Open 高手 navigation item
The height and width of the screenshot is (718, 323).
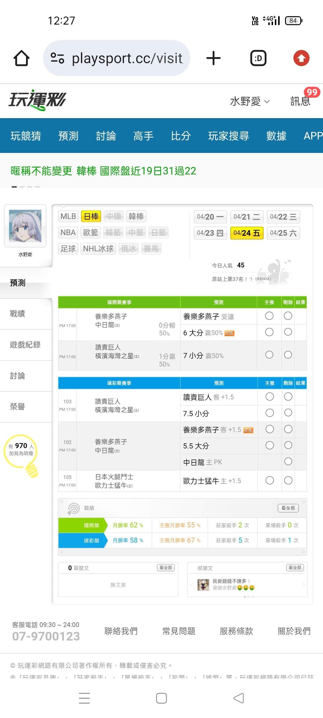[x=143, y=136]
